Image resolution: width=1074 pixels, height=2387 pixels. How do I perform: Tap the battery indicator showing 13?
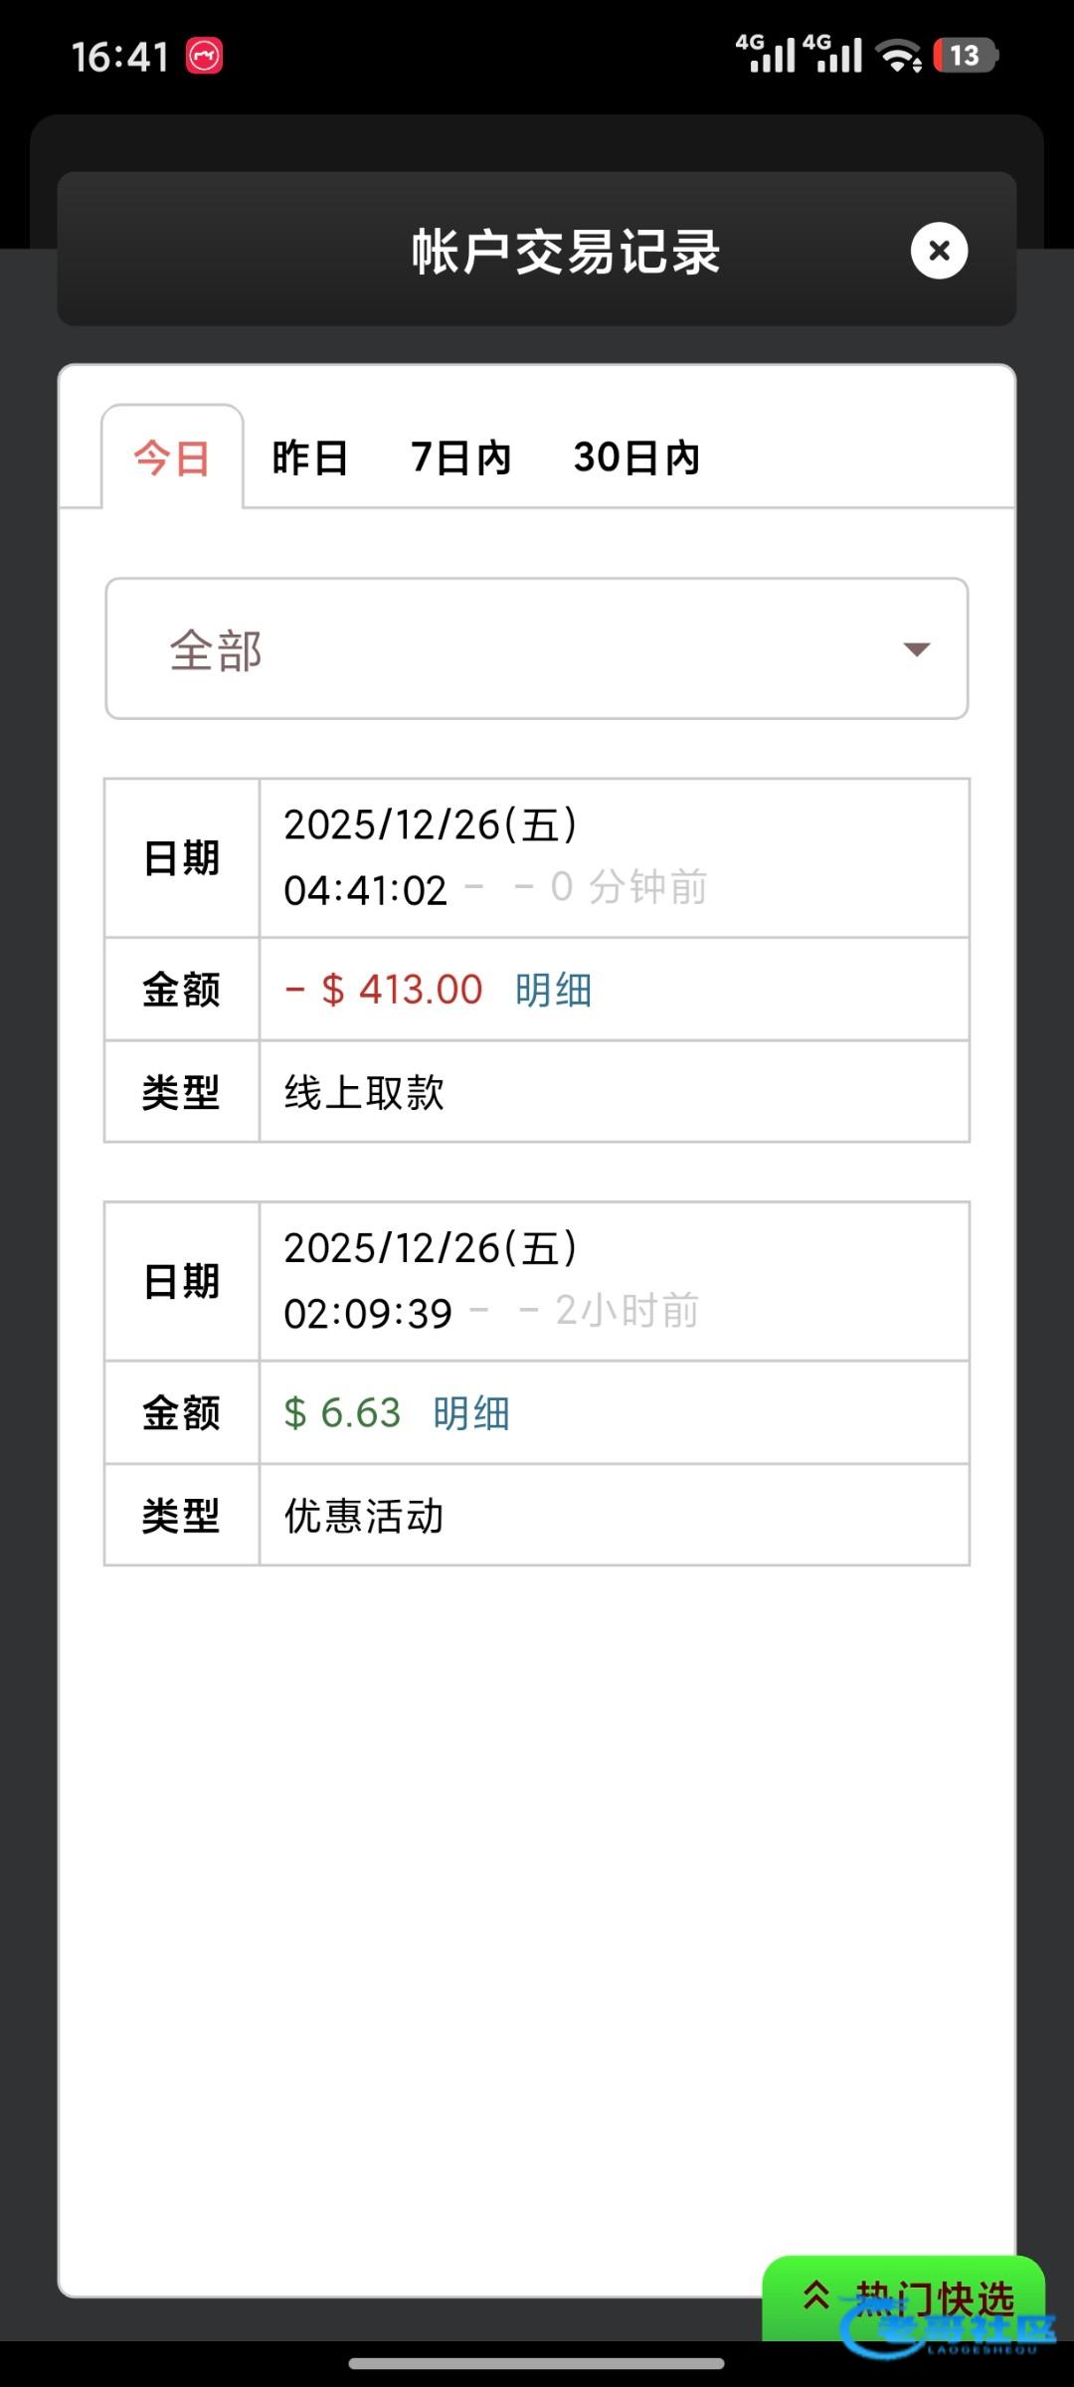click(x=965, y=56)
